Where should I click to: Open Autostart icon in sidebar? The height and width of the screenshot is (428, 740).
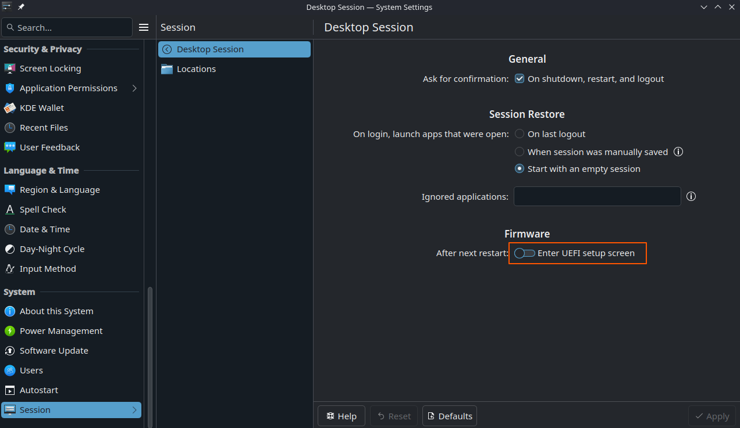10,390
